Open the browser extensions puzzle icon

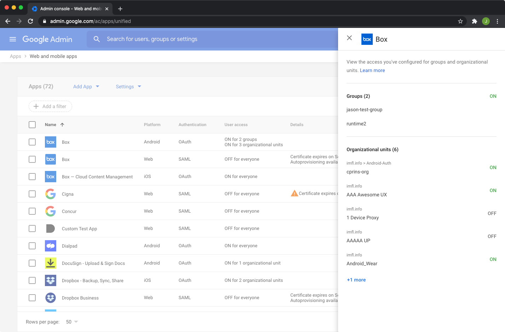475,21
